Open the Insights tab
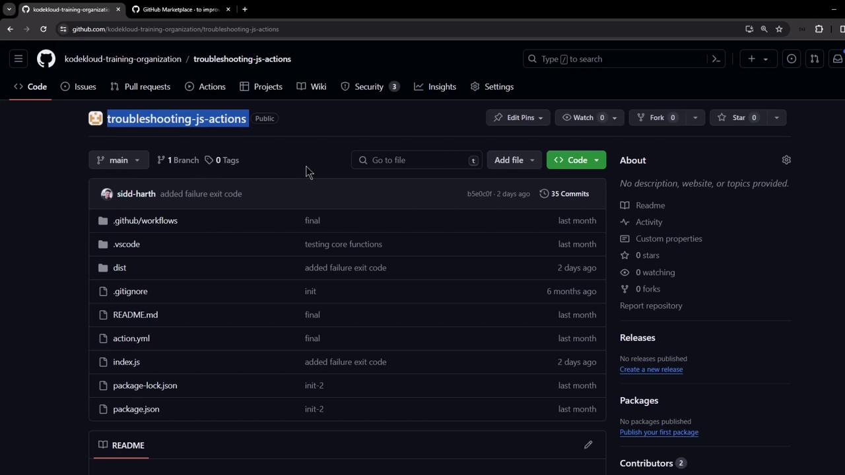This screenshot has width=845, height=475. [435, 86]
